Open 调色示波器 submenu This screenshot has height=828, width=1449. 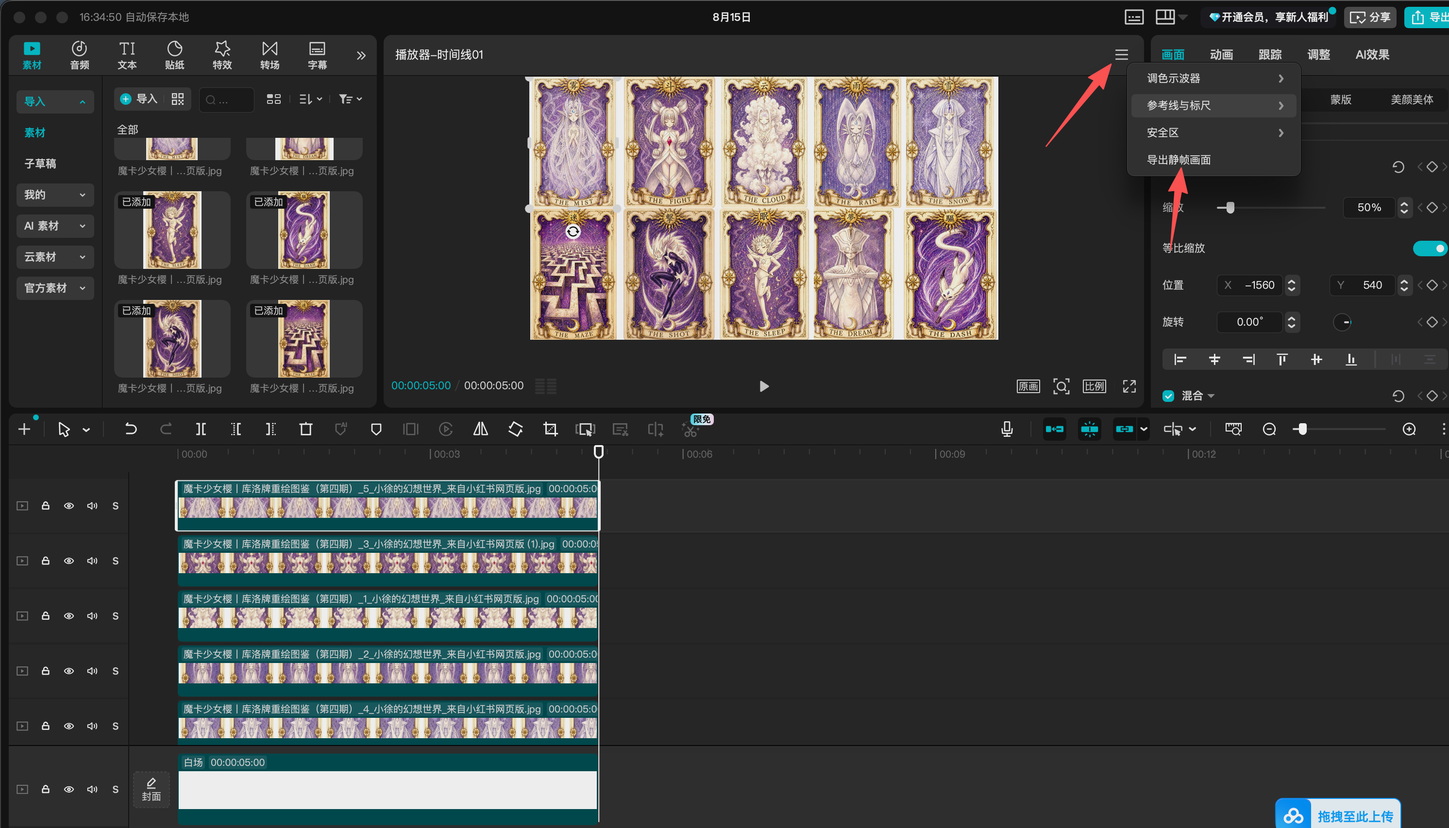(1213, 79)
